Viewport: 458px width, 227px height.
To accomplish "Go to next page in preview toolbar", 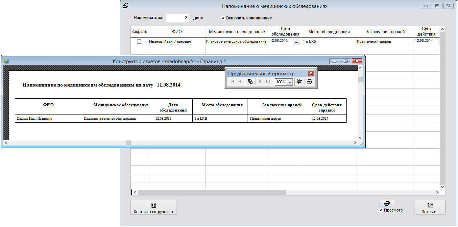I will pos(260,82).
